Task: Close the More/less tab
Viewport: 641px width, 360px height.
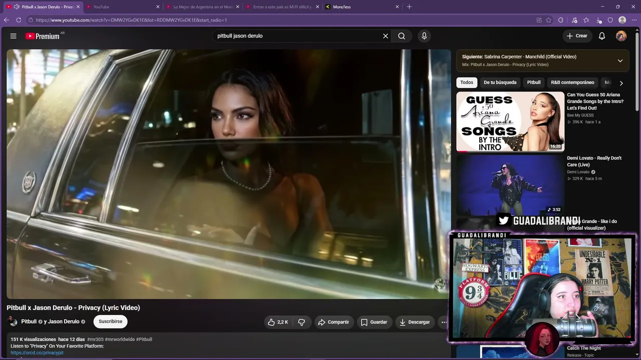Action: 397,7
